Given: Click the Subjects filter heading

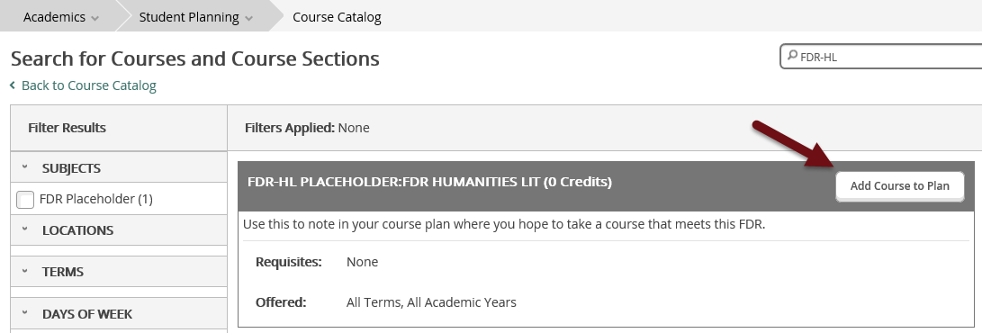Looking at the screenshot, I should point(71,167).
